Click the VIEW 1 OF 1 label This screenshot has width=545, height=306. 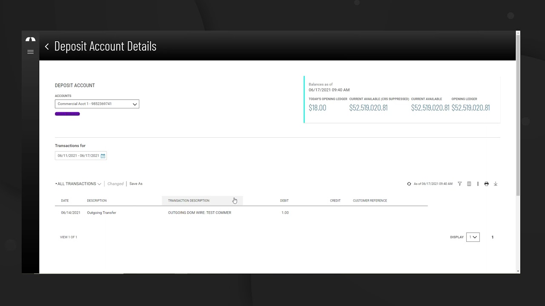[x=69, y=237]
